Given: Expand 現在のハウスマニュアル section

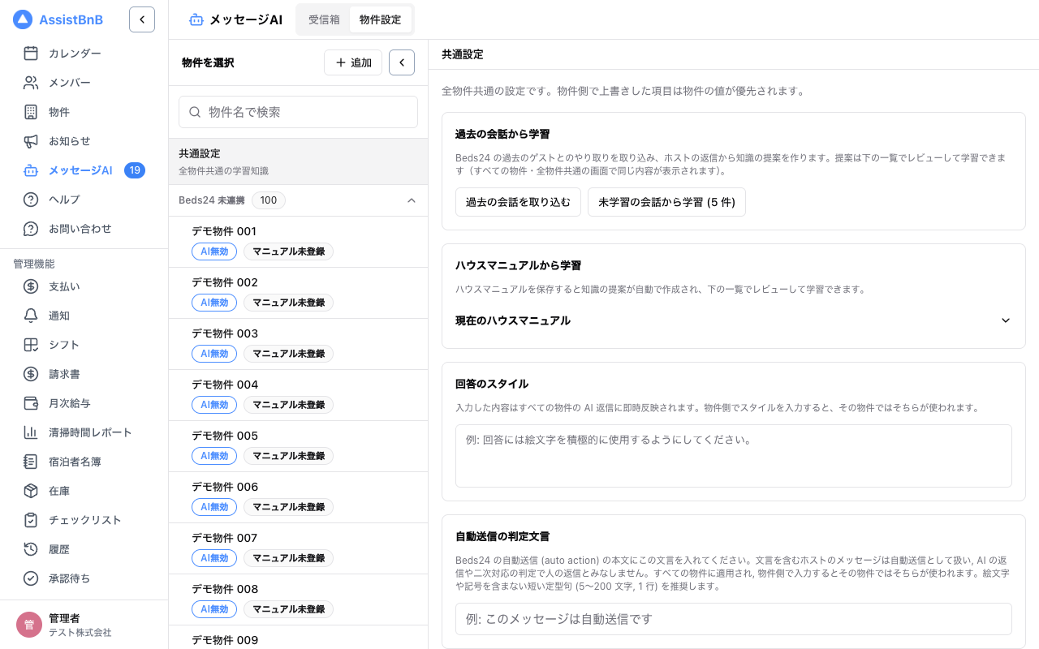Looking at the screenshot, I should point(734,320).
